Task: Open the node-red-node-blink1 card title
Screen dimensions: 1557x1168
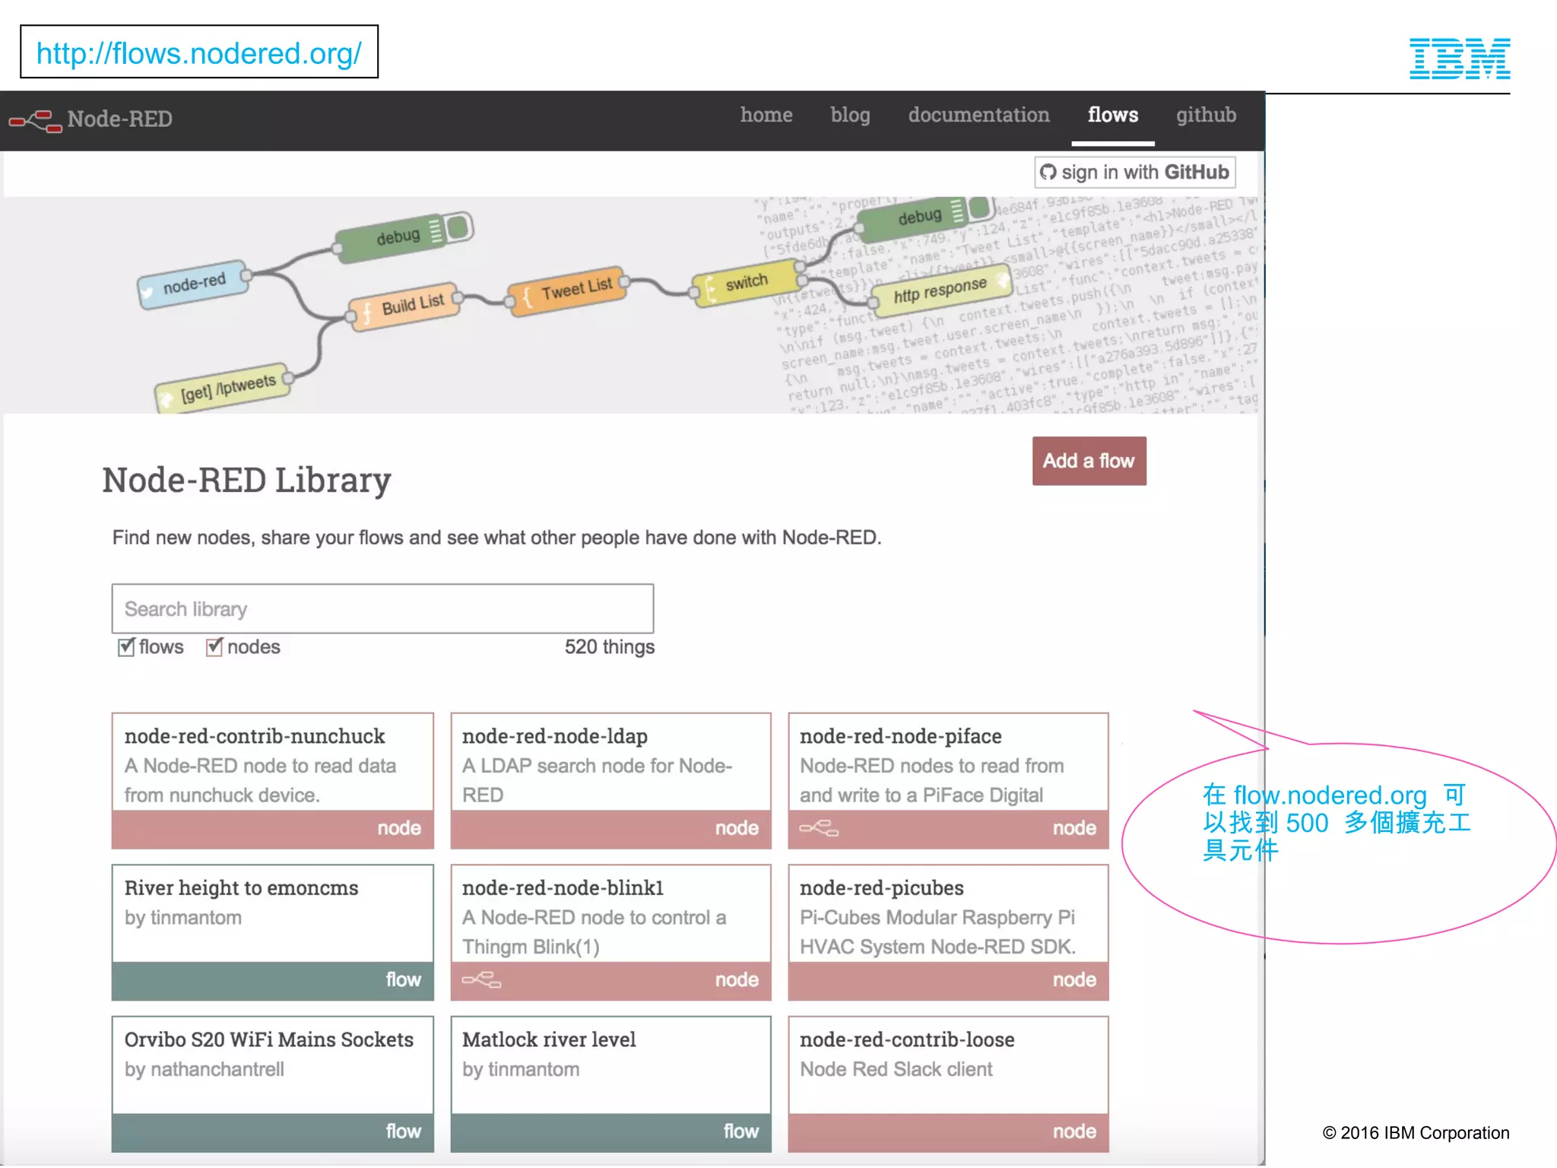Action: [563, 888]
